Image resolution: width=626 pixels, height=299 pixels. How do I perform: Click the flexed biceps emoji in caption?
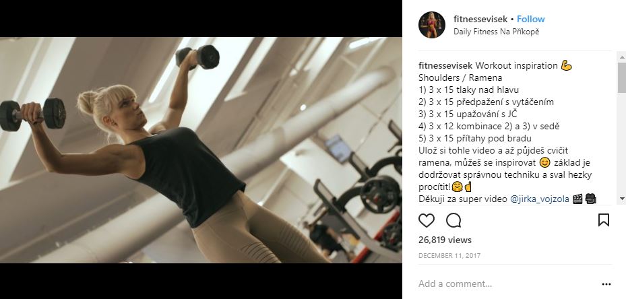tap(566, 65)
